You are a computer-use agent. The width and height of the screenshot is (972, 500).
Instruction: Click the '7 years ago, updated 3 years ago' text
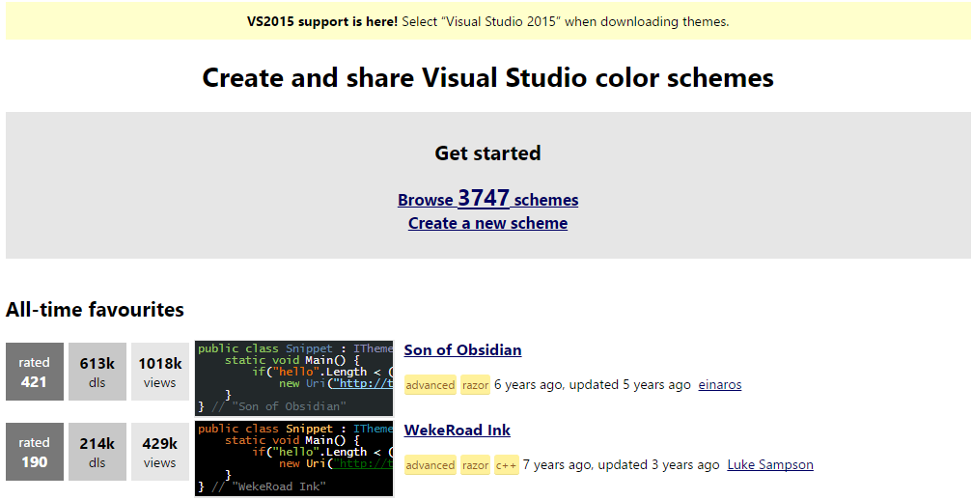click(x=621, y=464)
